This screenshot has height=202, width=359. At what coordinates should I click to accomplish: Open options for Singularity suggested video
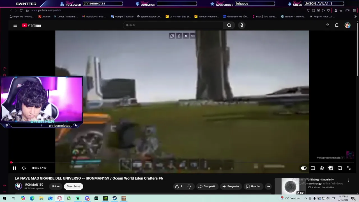point(348,180)
